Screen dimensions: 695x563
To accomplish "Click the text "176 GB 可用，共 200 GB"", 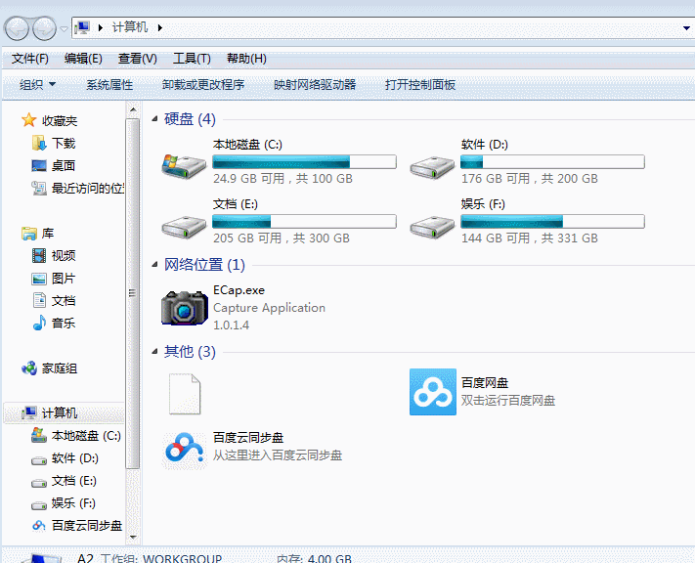I will [x=529, y=179].
